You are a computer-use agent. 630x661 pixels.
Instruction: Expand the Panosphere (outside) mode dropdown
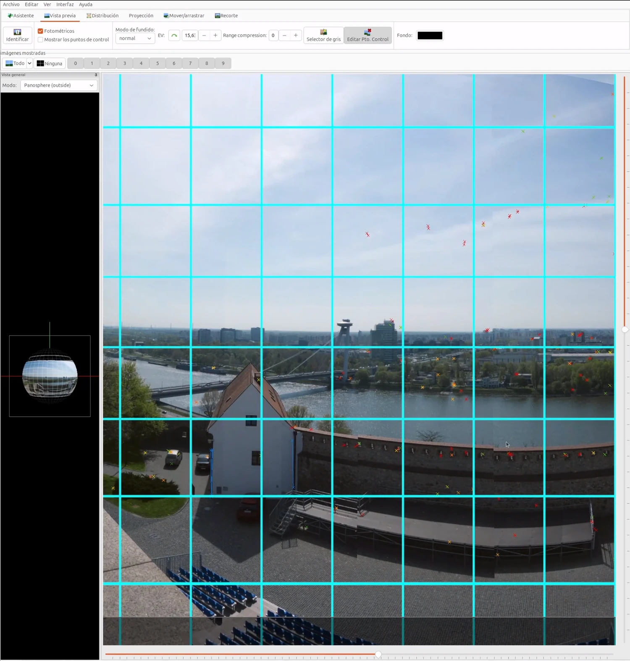pos(59,85)
